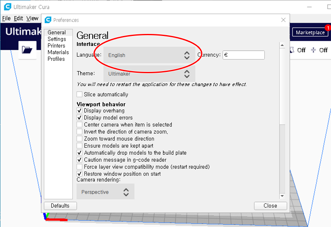Open the Language dropdown showing English
The width and height of the screenshot is (331, 227).
click(x=149, y=55)
